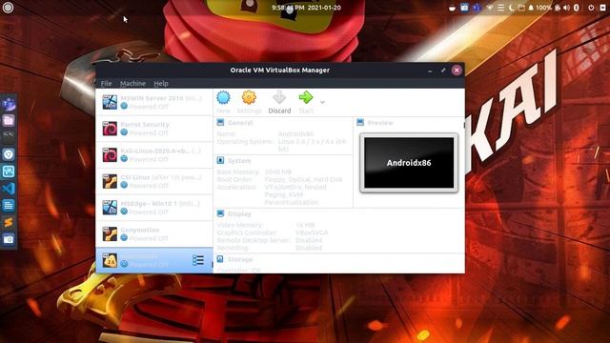Open Microsoft Teams in the dock
610x343 pixels.
[x=9, y=104]
